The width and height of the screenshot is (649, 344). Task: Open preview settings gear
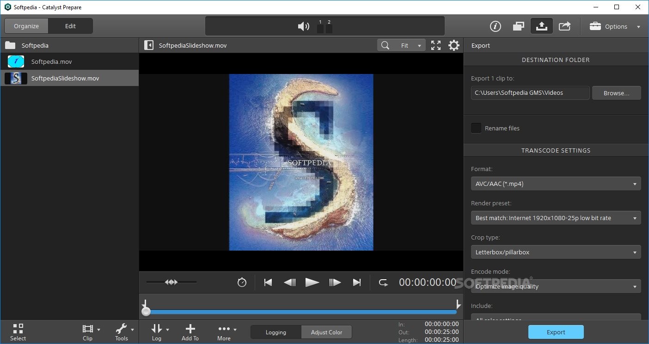(454, 45)
